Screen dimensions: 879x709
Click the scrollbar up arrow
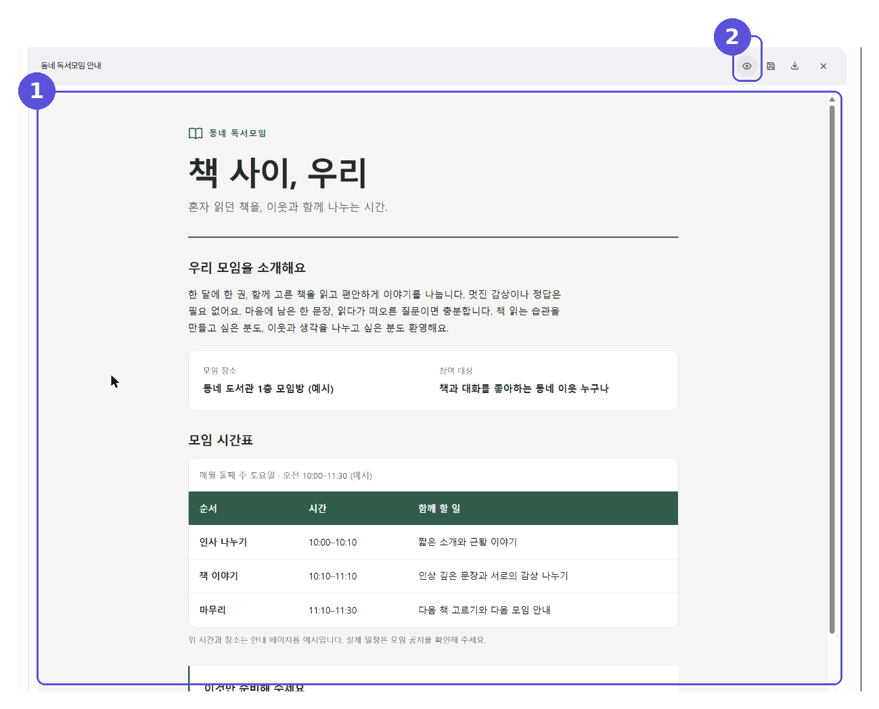point(832,99)
